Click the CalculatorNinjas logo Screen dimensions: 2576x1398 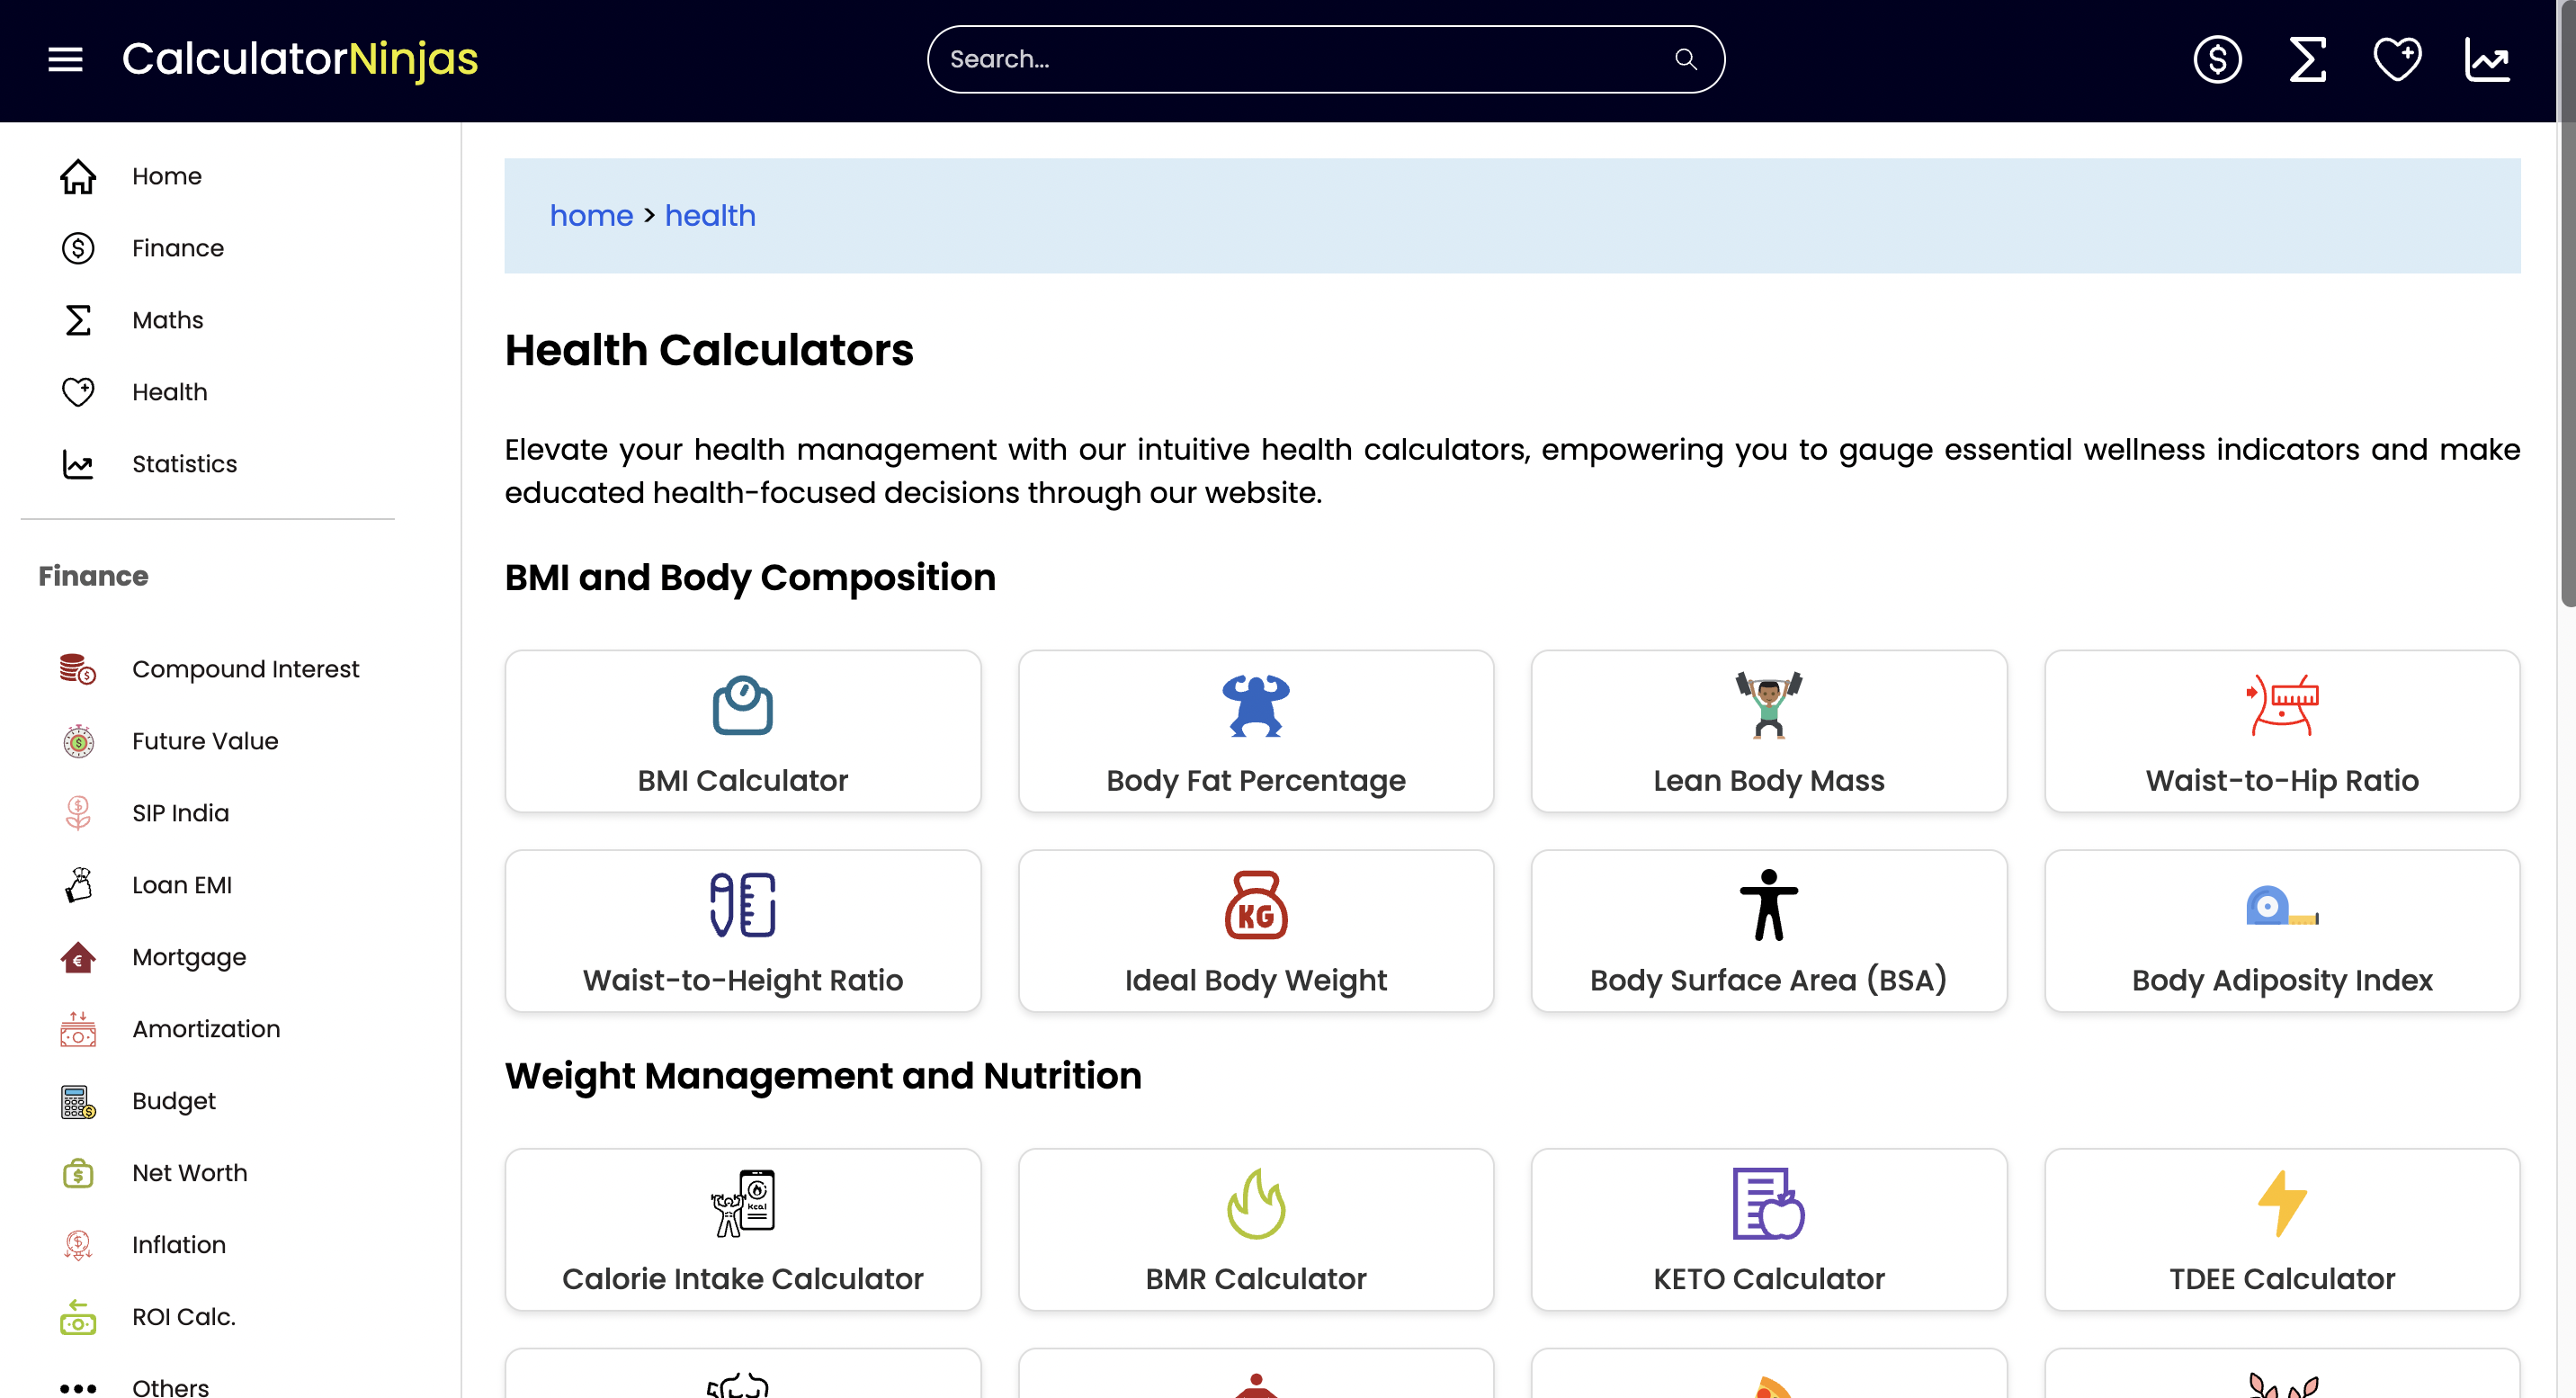300,59
